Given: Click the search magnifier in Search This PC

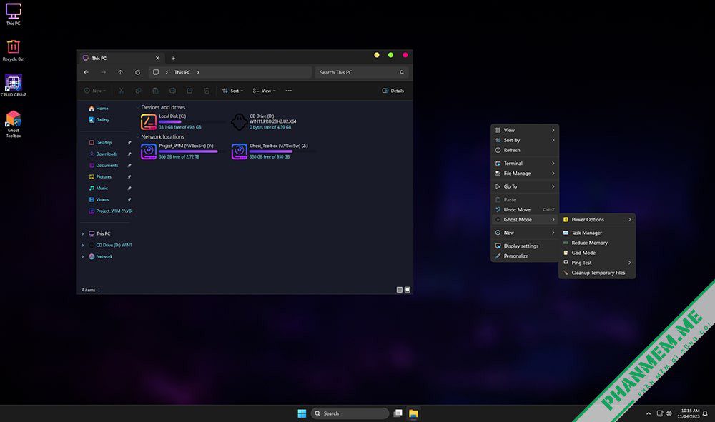Looking at the screenshot, I should click(x=402, y=72).
